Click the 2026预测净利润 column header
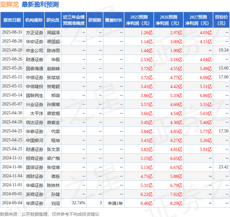Image resolution: width=230 pixels, height=217 pixels. [x=169, y=20]
